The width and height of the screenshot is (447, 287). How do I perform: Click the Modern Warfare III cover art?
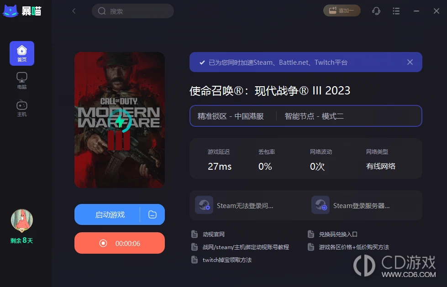[x=120, y=120]
